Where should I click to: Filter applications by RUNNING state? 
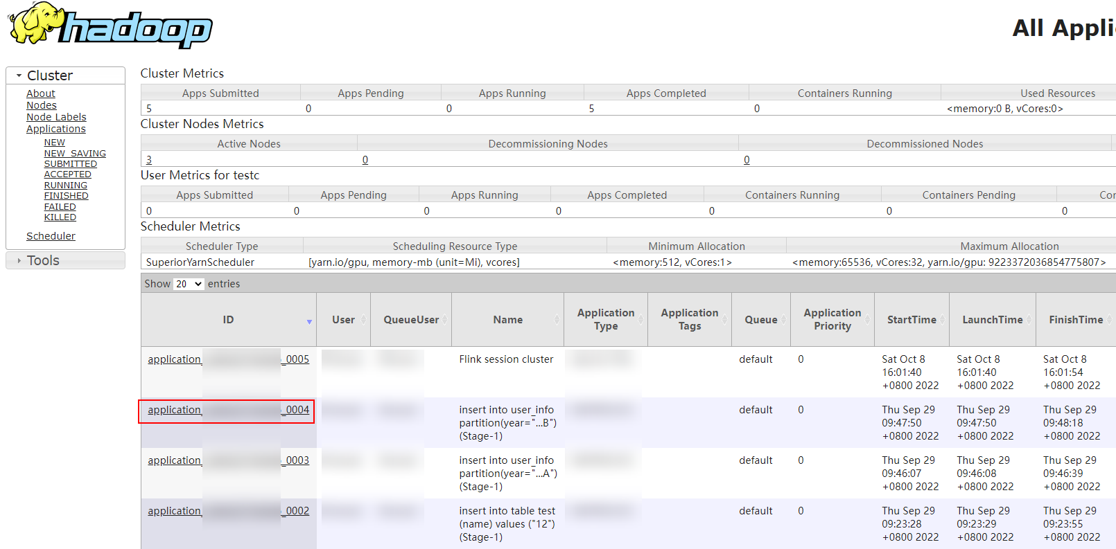66,186
